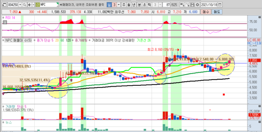The height and width of the screenshot is (132, 262).
Task: Open chart settings gear icon
Action: 197,5
